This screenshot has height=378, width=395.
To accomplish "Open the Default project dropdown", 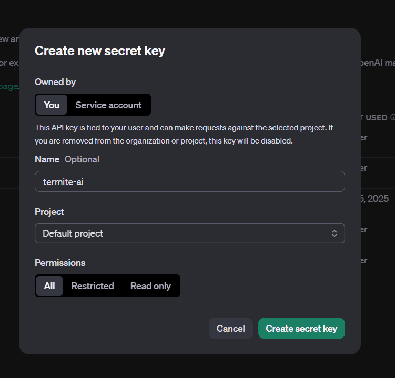I will click(189, 233).
